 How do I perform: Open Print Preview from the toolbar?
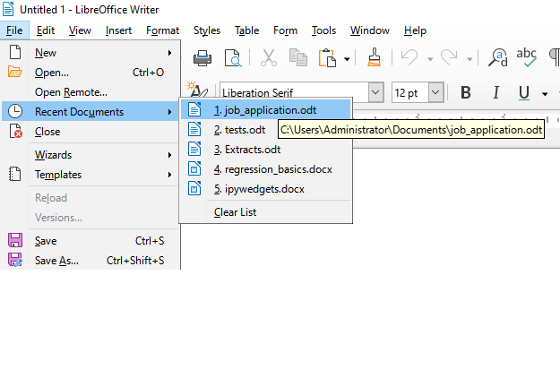[x=233, y=58]
